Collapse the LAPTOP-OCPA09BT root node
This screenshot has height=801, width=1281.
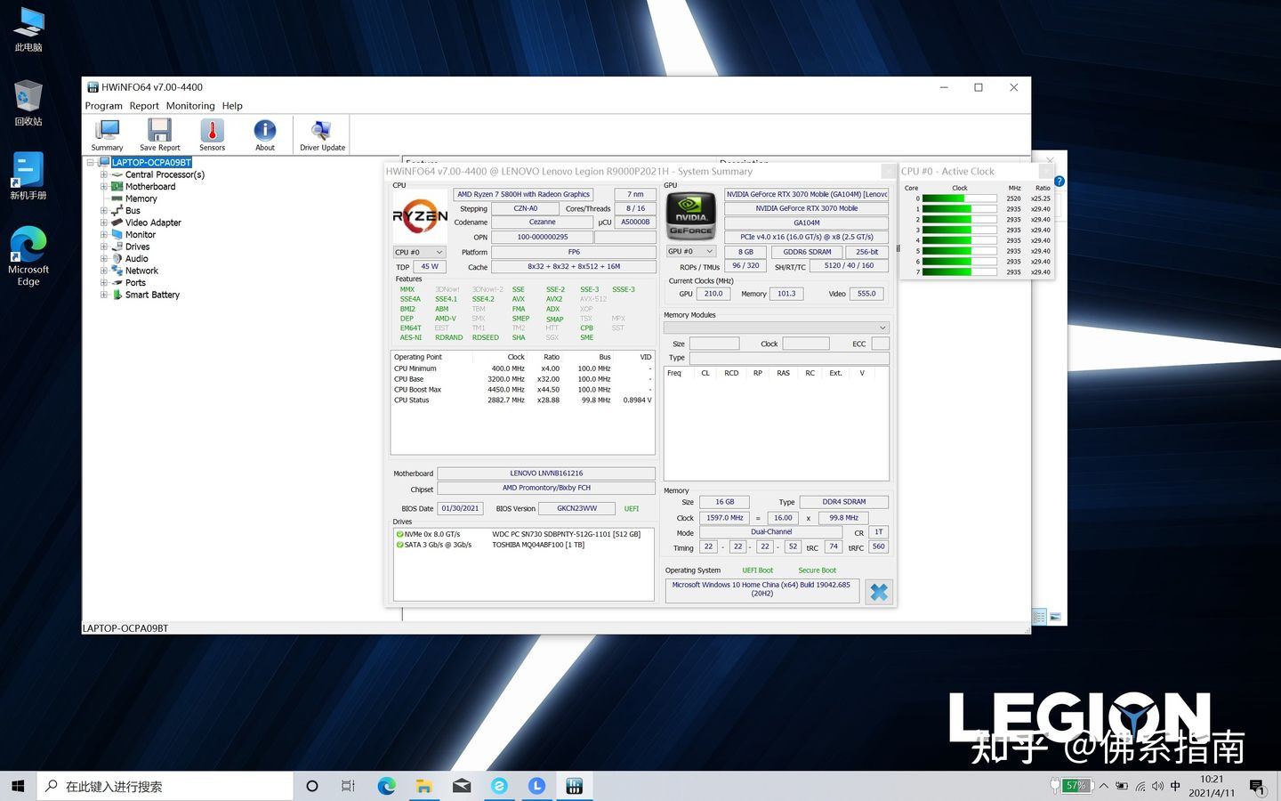click(x=91, y=163)
